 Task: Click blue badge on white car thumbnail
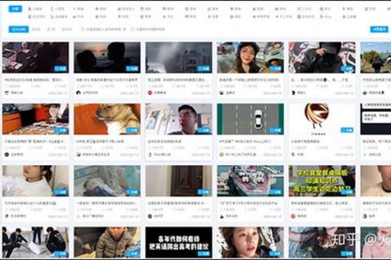275,130
